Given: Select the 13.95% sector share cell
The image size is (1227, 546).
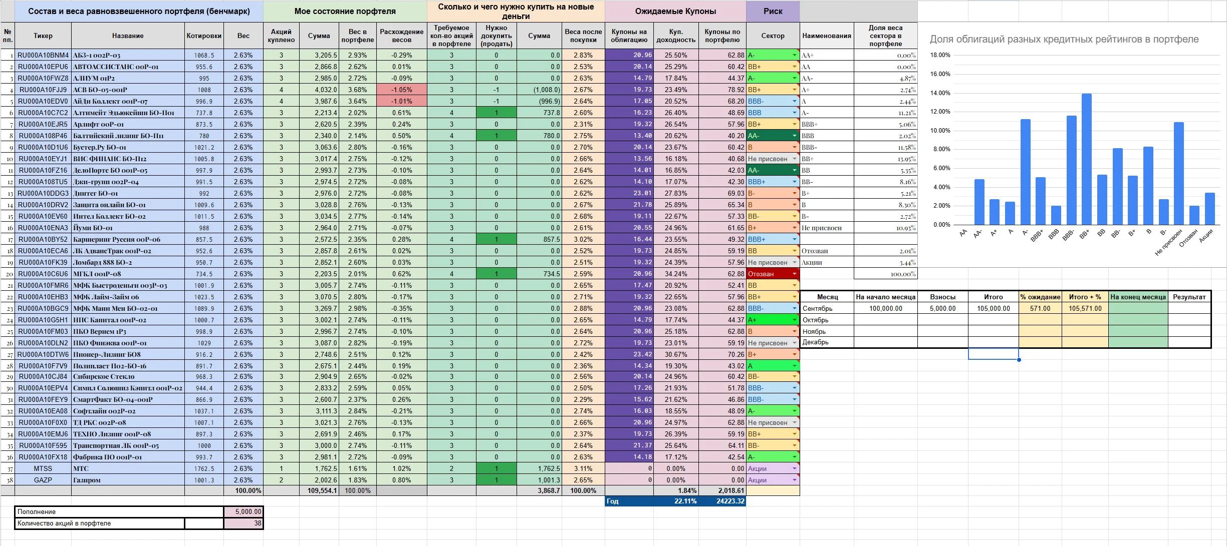Looking at the screenshot, I should click(x=886, y=159).
